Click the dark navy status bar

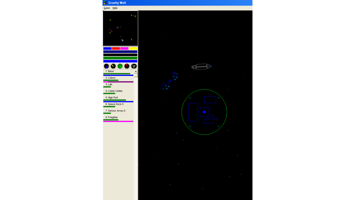pos(120,52)
